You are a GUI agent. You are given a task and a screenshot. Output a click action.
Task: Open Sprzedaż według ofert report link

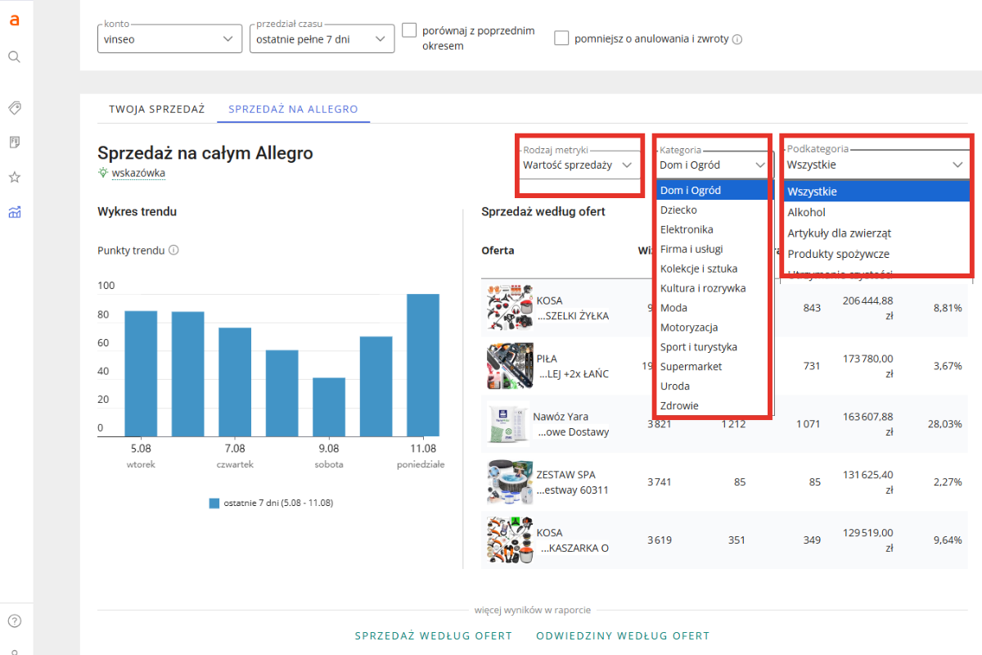(434, 635)
